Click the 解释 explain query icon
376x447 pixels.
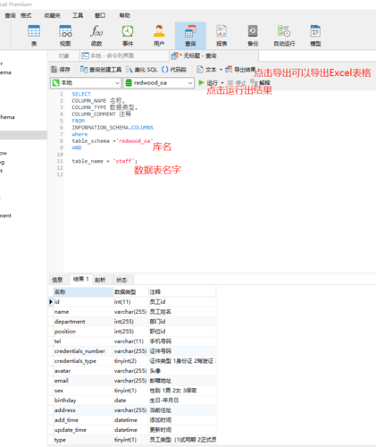(260, 82)
